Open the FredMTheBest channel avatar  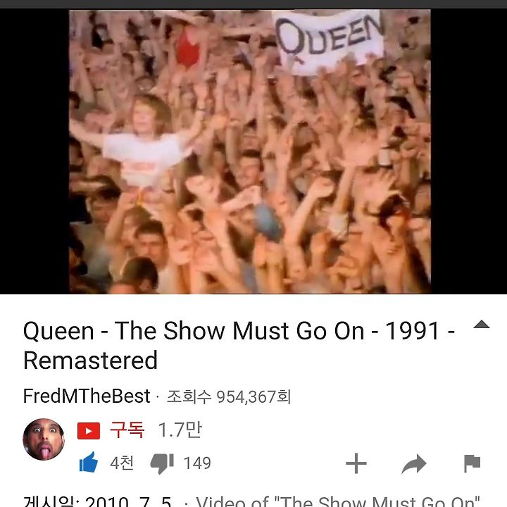tap(44, 439)
